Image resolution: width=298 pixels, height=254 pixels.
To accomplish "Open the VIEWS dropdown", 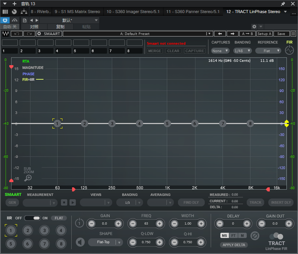I will (x=96, y=202).
